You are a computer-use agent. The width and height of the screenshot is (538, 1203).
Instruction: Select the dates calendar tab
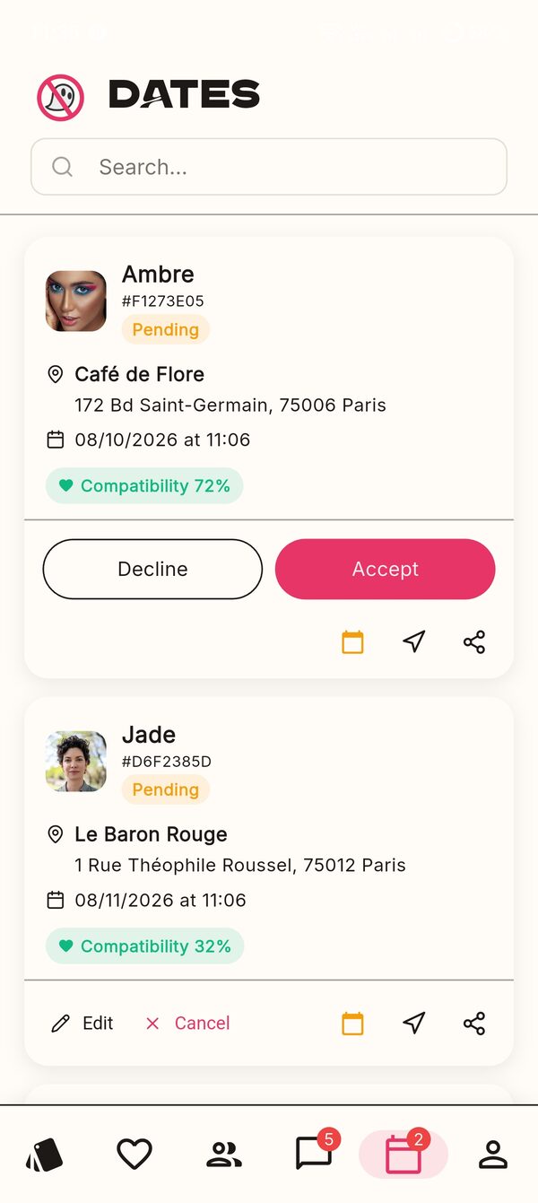tap(403, 1154)
